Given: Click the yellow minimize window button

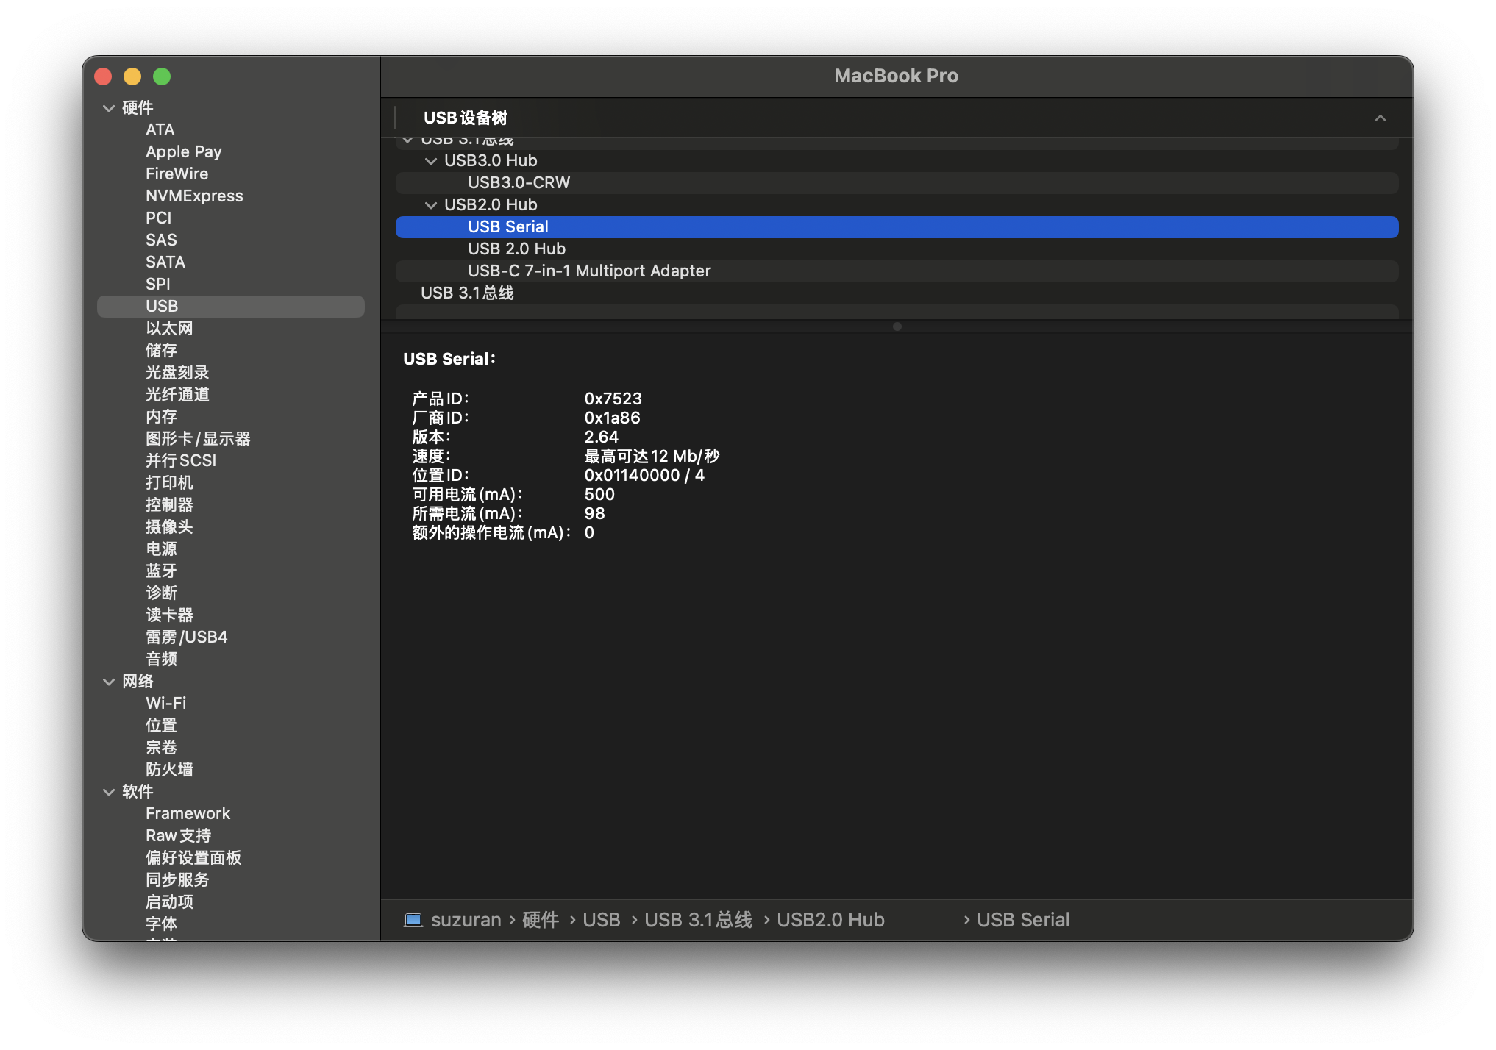Looking at the screenshot, I should point(132,76).
